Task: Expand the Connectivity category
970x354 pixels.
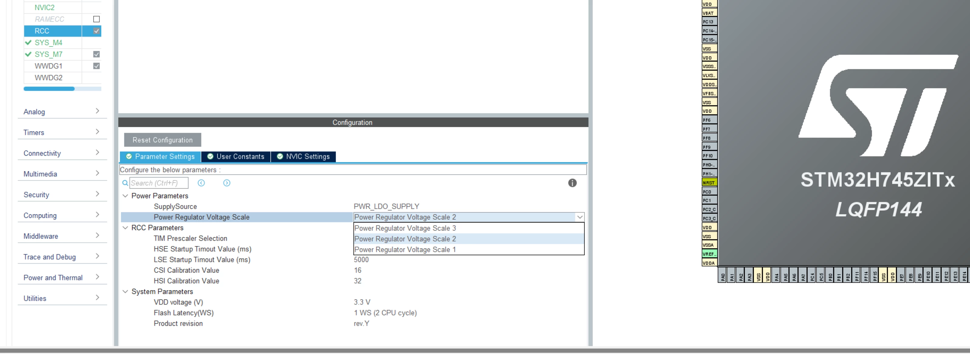Action: (x=62, y=153)
